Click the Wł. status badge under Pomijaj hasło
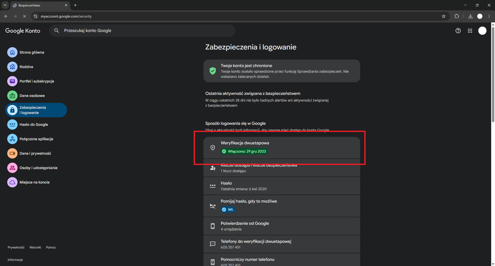 [x=228, y=210]
